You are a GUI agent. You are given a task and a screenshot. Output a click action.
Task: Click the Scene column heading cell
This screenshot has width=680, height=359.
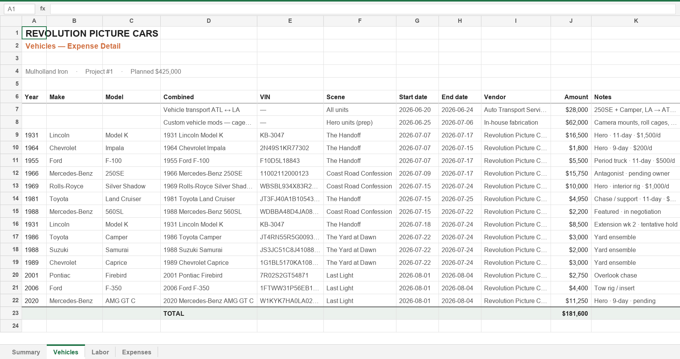pos(360,97)
